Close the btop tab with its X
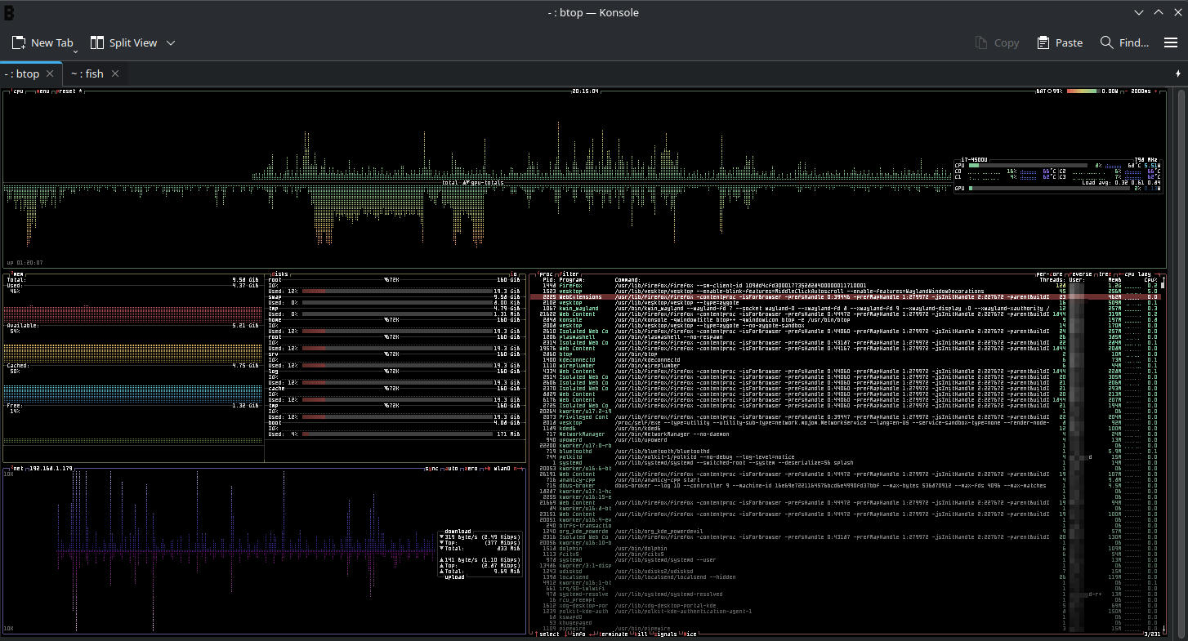 50,73
